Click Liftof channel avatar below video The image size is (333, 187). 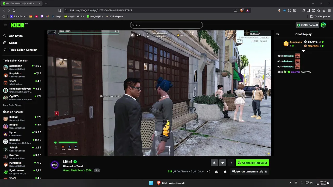55,165
